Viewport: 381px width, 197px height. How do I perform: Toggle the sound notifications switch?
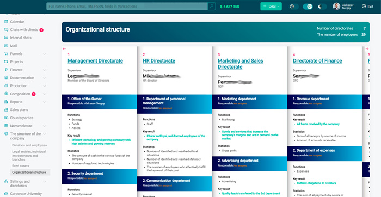pos(308,7)
